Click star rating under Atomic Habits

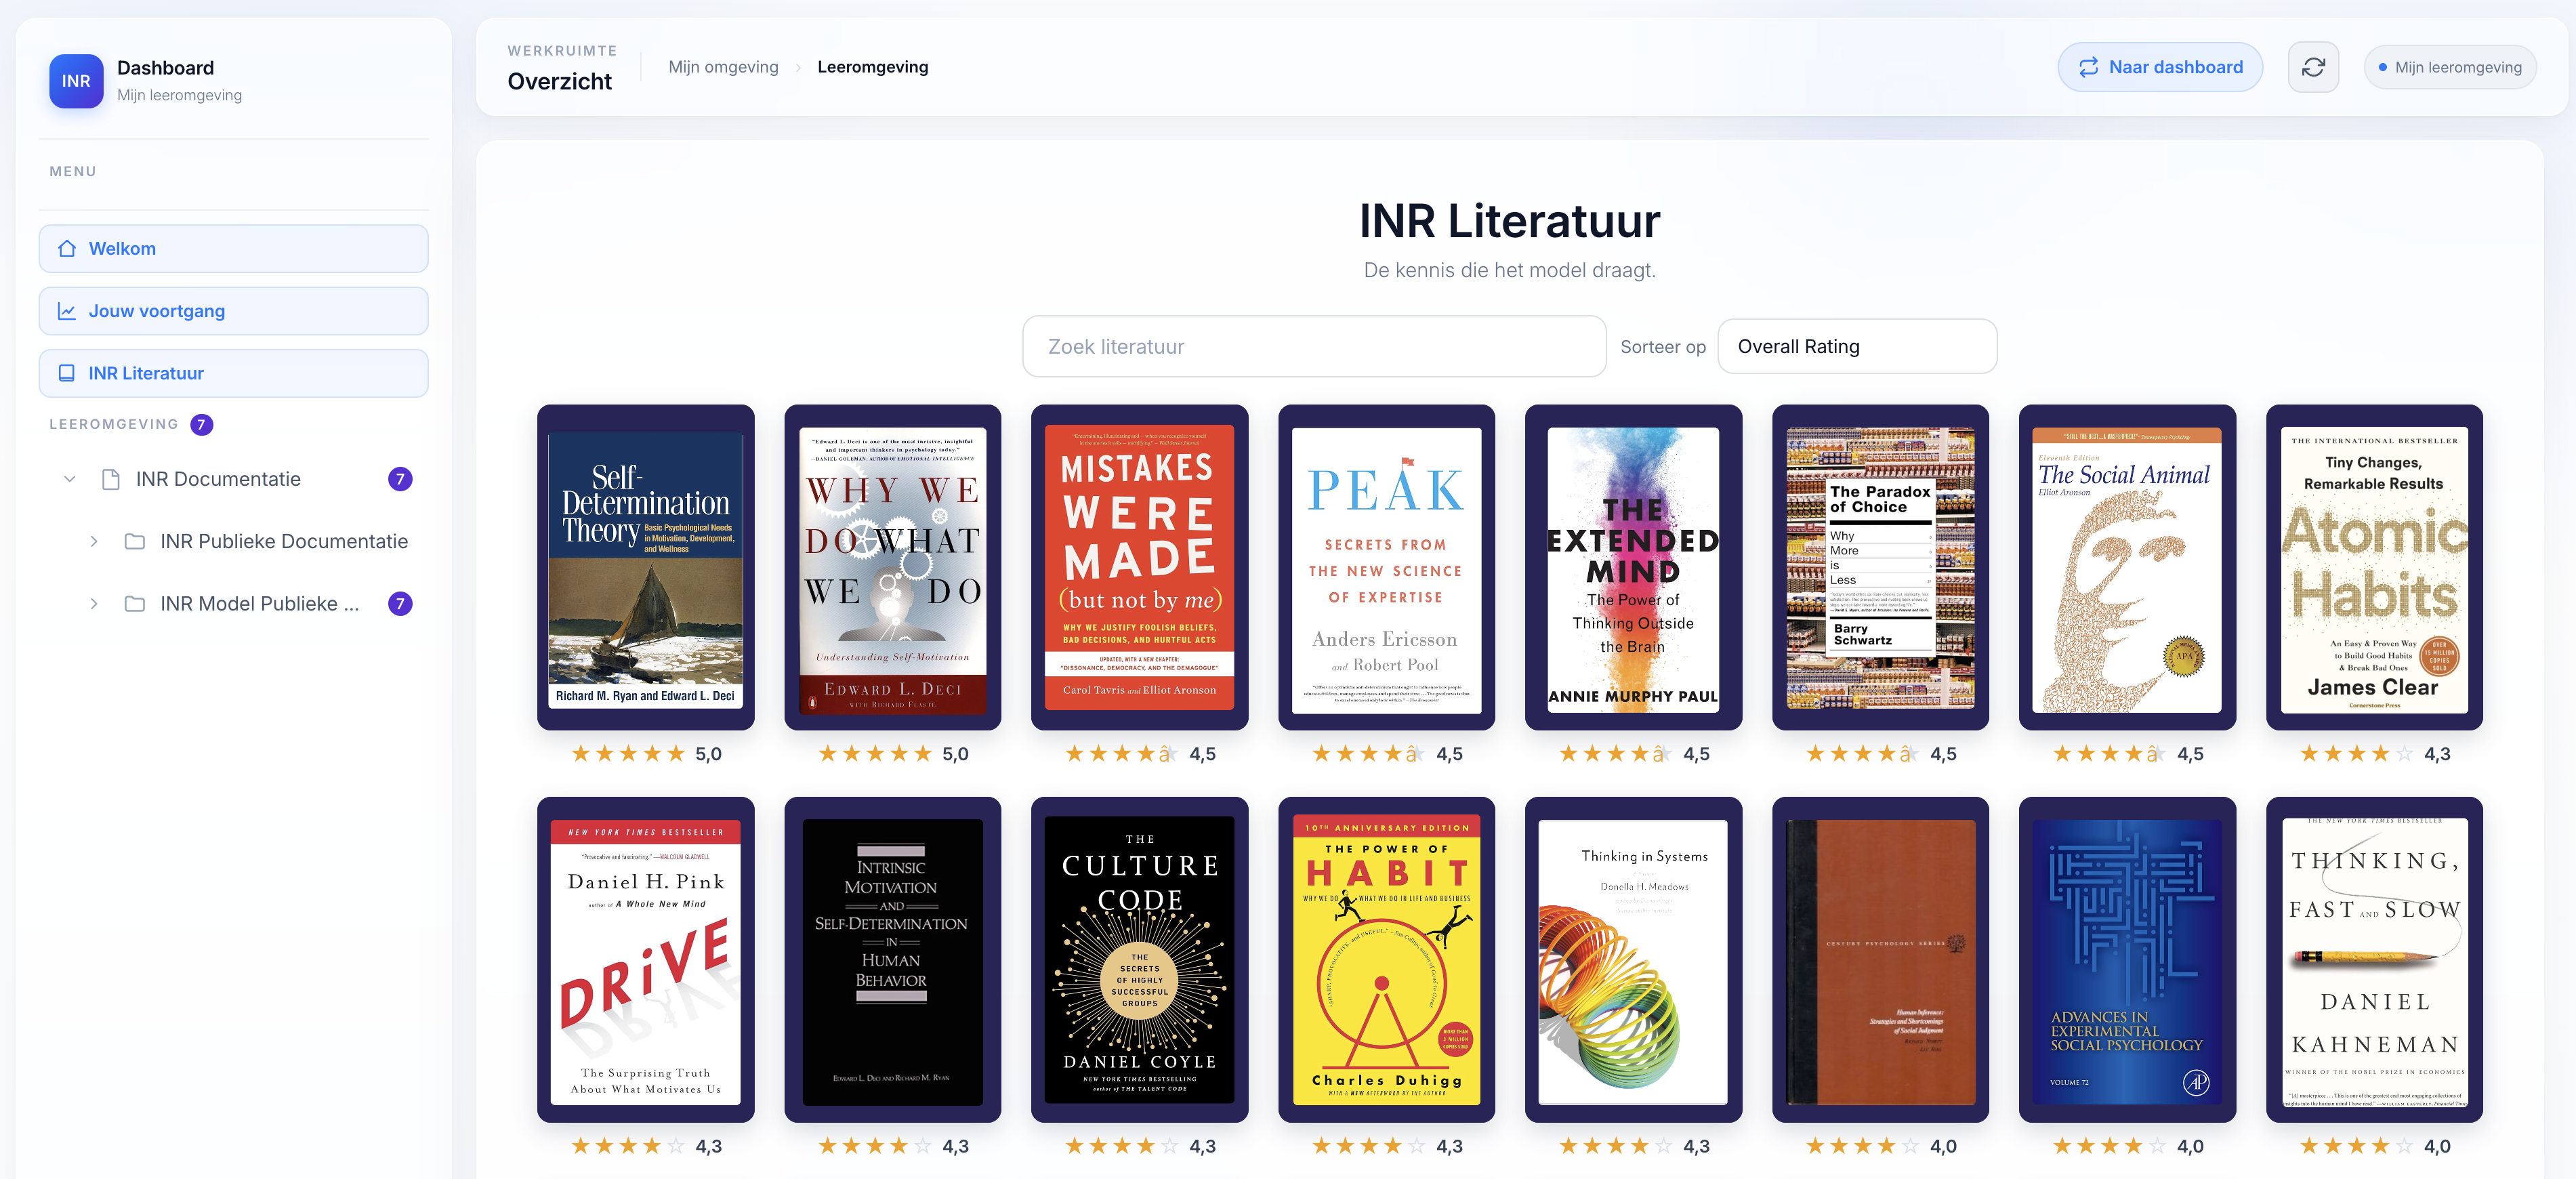pyautogui.click(x=2356, y=754)
